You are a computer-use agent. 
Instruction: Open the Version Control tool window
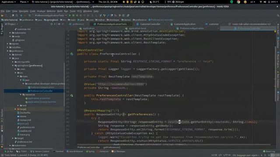click(x=40, y=151)
